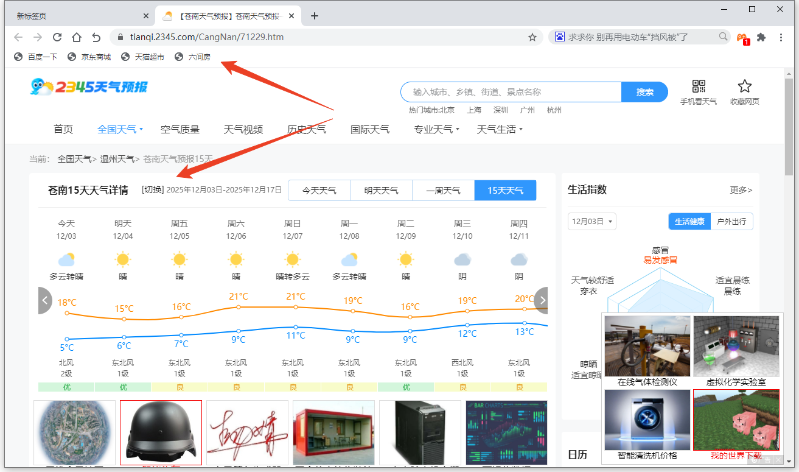Switch to the outdoor travel (户外出行) toggle
Screen dimensions: 799x472
tap(731, 222)
